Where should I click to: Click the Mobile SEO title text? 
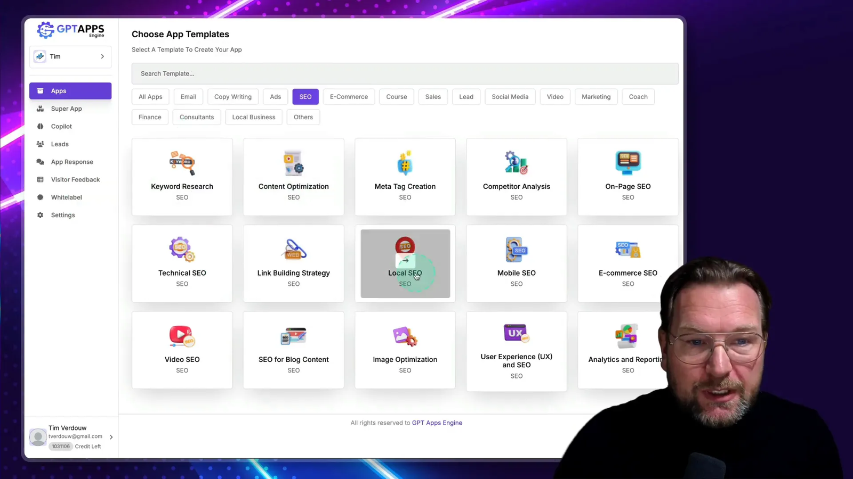(516, 273)
